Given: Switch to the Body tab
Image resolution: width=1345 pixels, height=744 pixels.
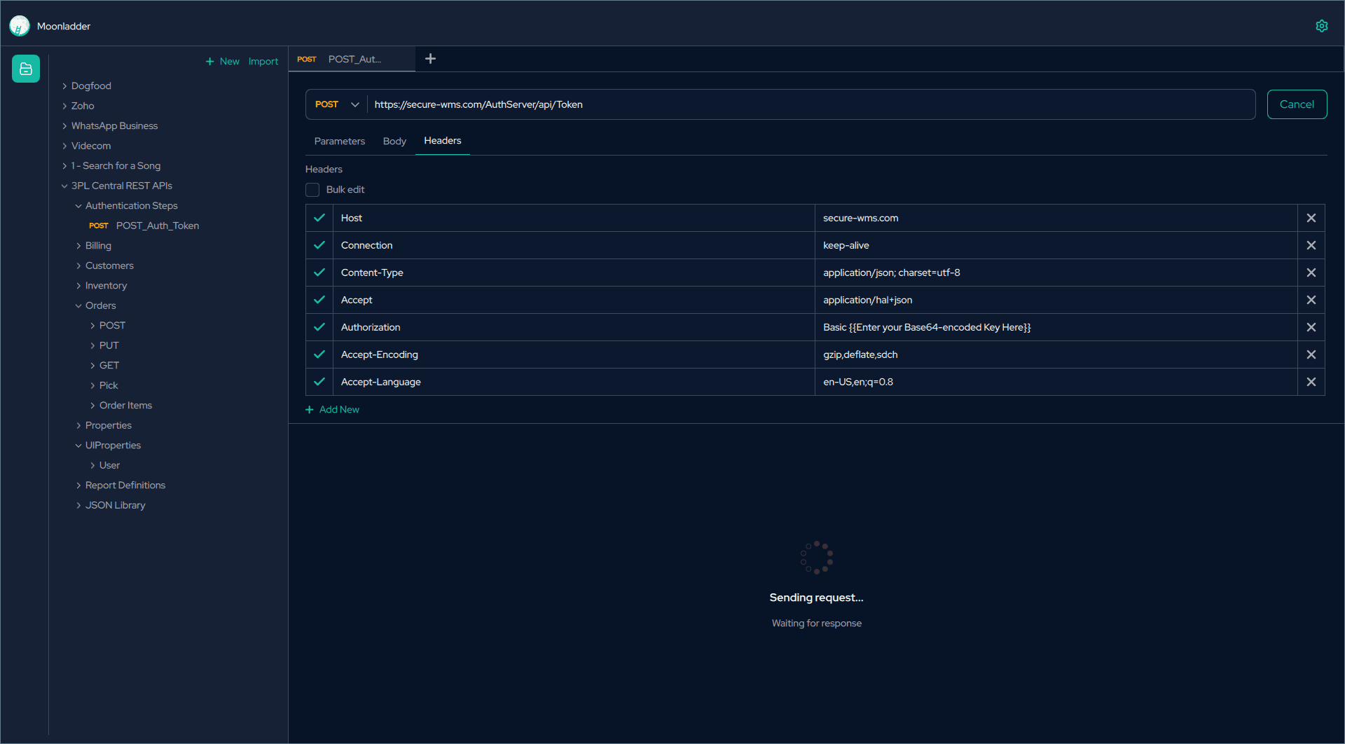Looking at the screenshot, I should pos(394,141).
